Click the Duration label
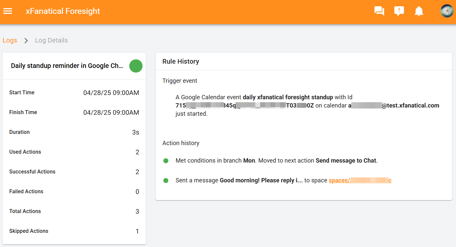This screenshot has height=247, width=456. click(20, 132)
